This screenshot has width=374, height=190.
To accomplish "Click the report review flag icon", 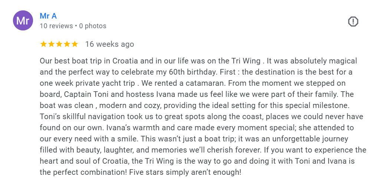I will (353, 22).
